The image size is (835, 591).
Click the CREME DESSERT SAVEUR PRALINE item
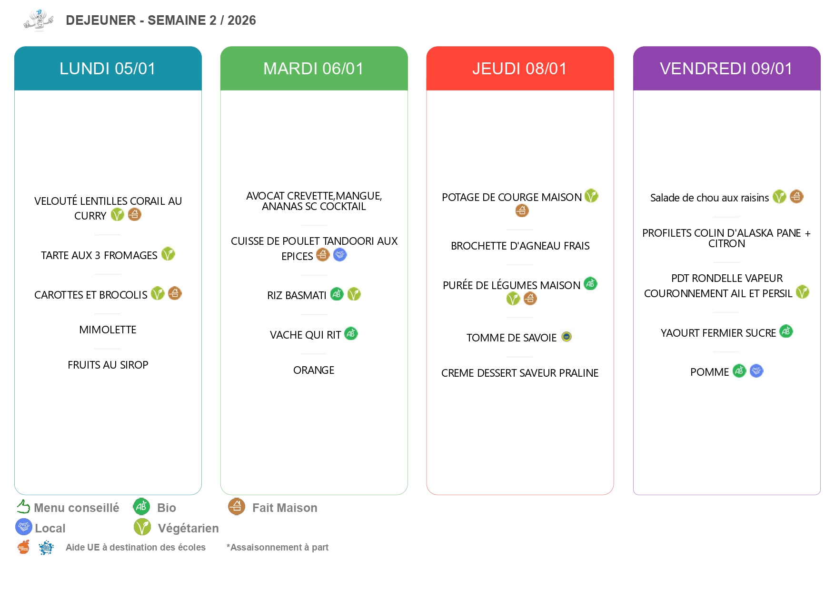point(520,373)
